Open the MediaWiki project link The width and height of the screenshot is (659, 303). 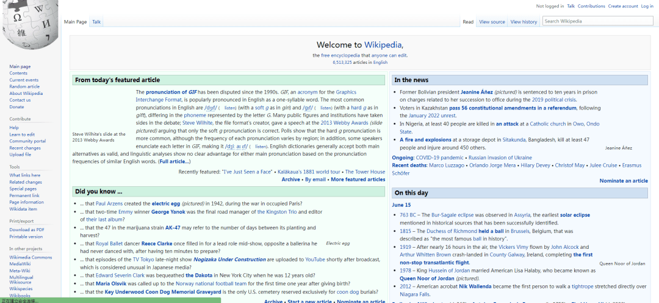coord(20,265)
